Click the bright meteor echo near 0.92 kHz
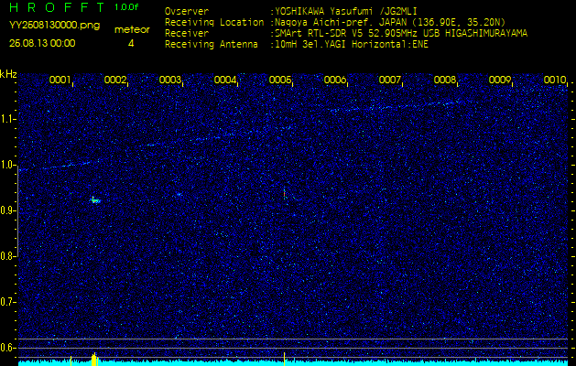This screenshot has width=576, height=366. click(95, 200)
